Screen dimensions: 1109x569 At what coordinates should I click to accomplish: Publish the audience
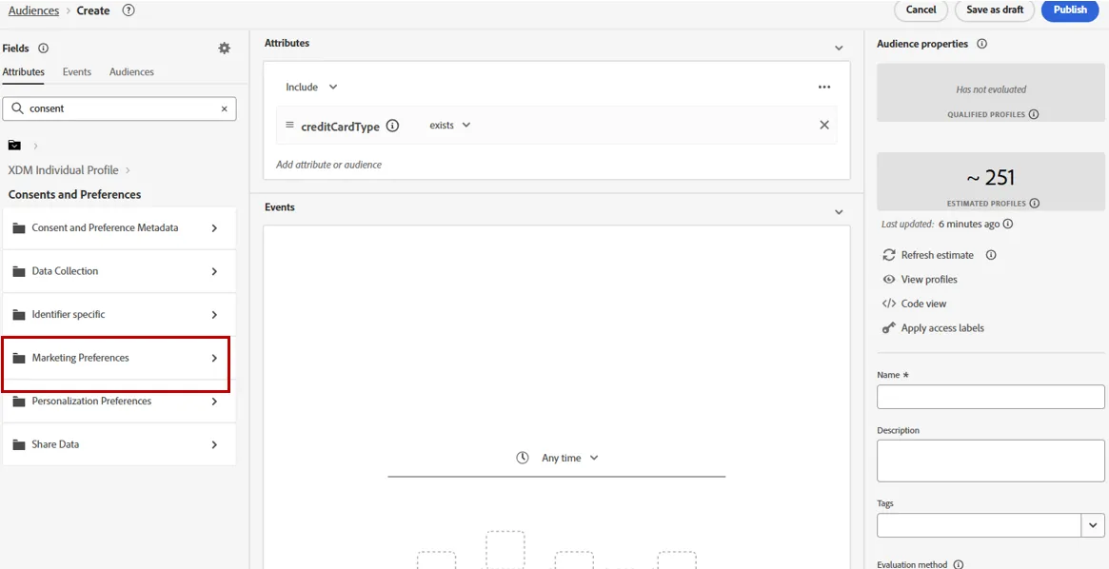click(x=1070, y=10)
